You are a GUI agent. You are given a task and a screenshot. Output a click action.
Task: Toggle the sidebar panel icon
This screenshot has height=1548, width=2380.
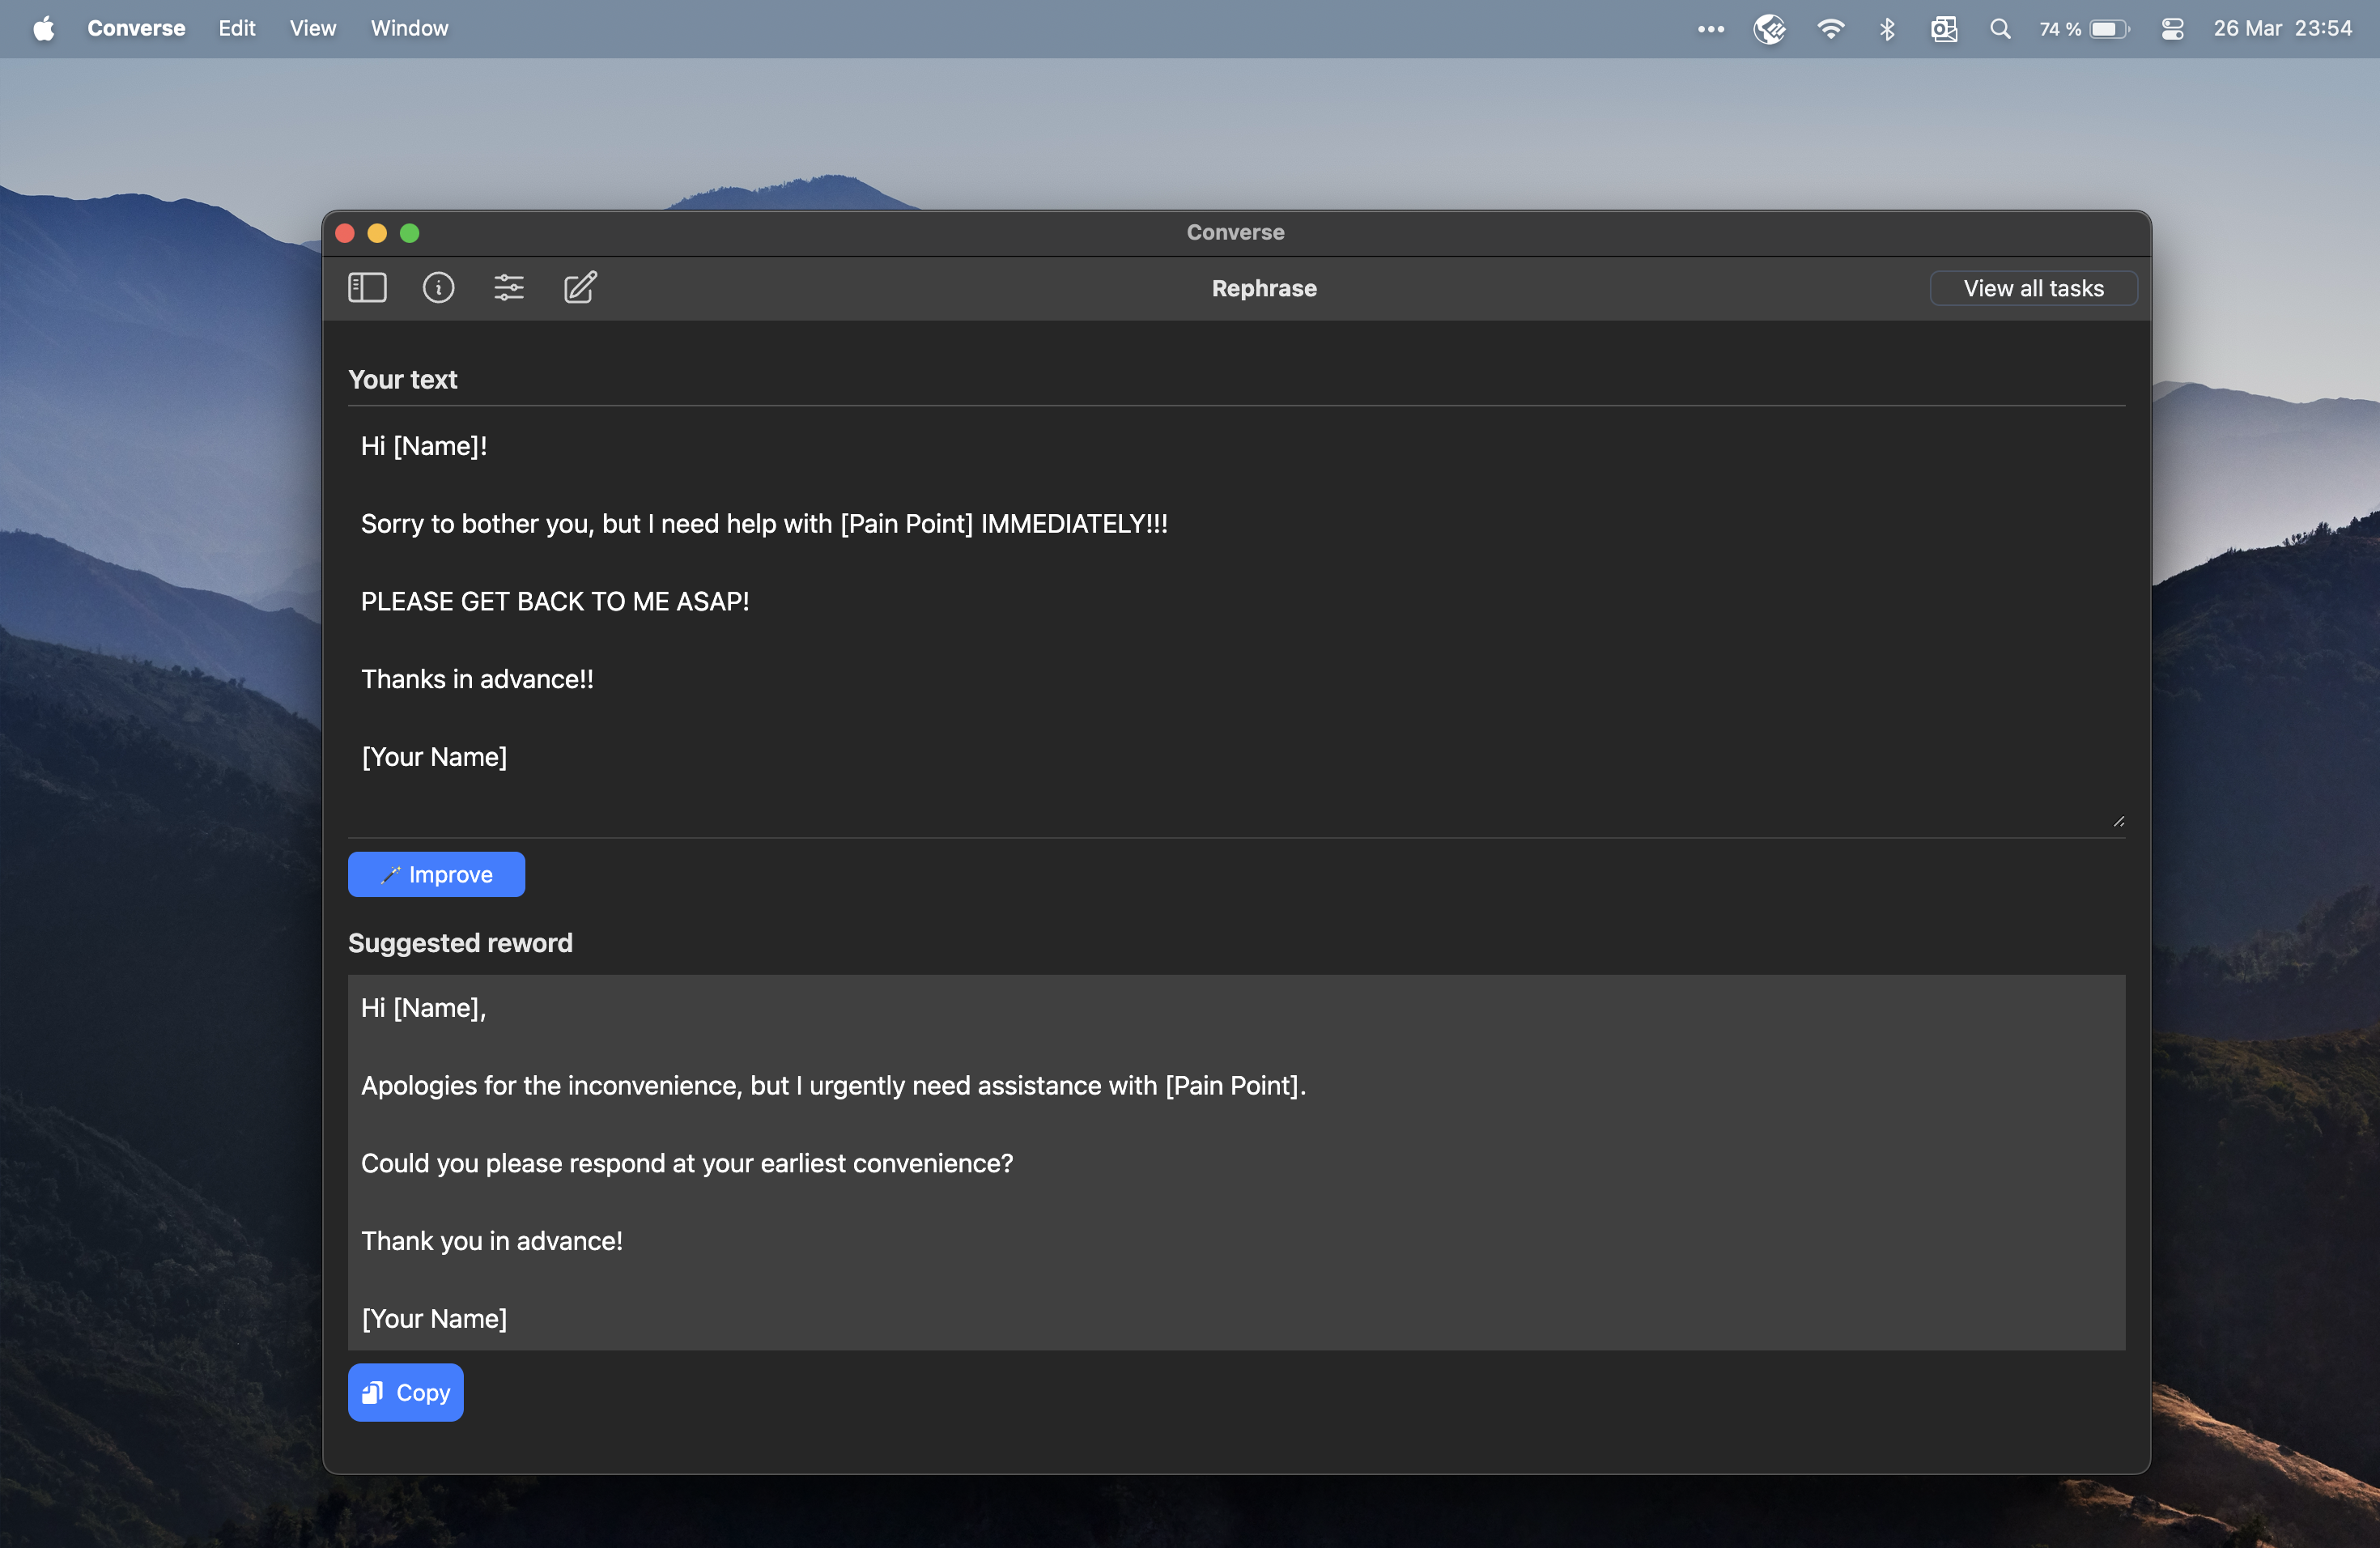(367, 288)
